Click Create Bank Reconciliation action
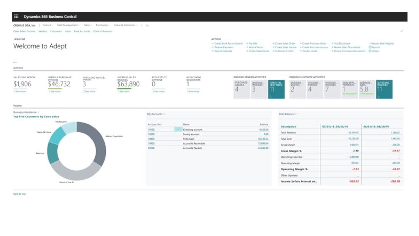 [x=228, y=44]
